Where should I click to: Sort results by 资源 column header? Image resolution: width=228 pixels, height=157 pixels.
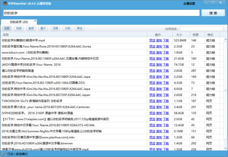click(x=196, y=35)
